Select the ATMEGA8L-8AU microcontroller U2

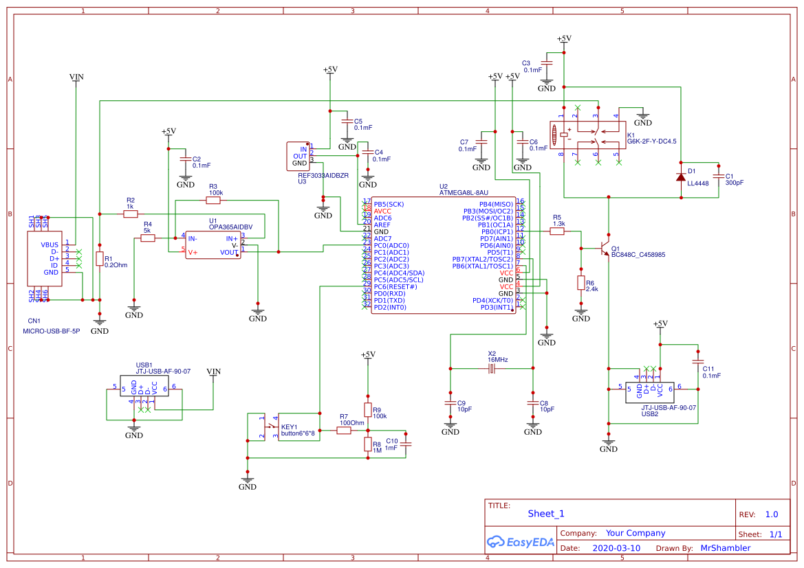point(444,255)
